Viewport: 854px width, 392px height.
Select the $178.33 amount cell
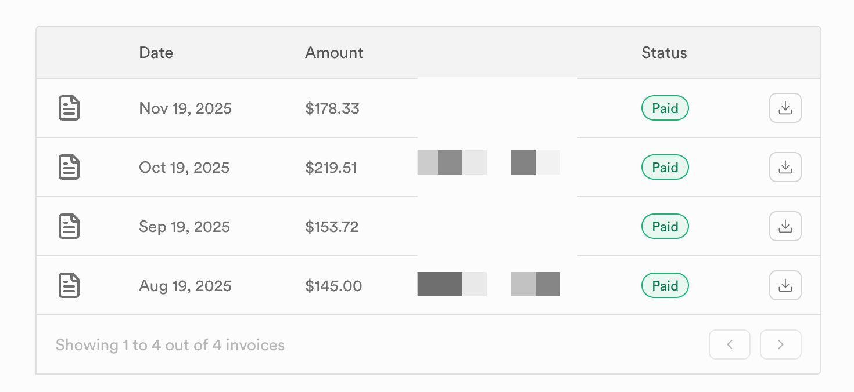coord(332,108)
